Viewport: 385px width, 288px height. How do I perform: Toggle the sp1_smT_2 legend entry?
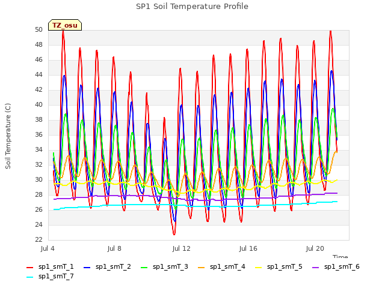pyautogui.click(x=107, y=266)
